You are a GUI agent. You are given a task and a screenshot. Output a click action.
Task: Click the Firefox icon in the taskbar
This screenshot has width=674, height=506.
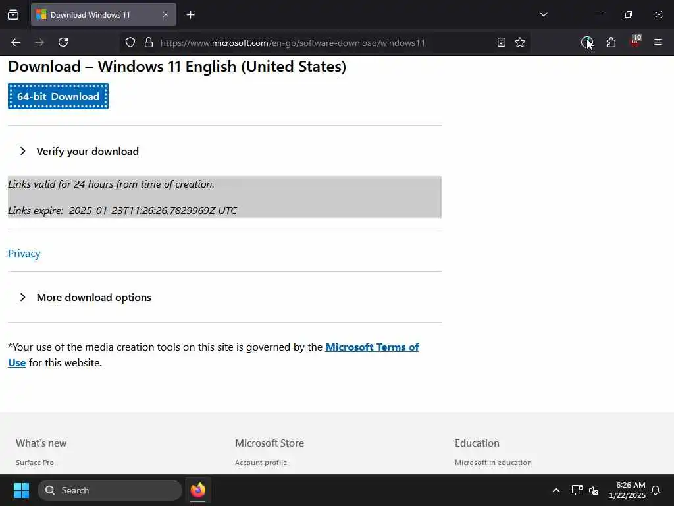[x=197, y=490]
